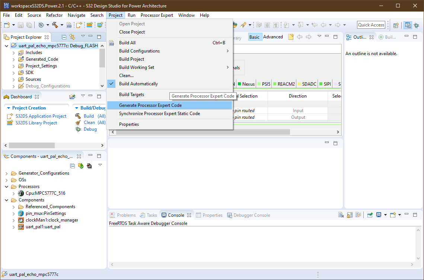
Task: Click the Debug perspective bug icon
Action: 416,25
